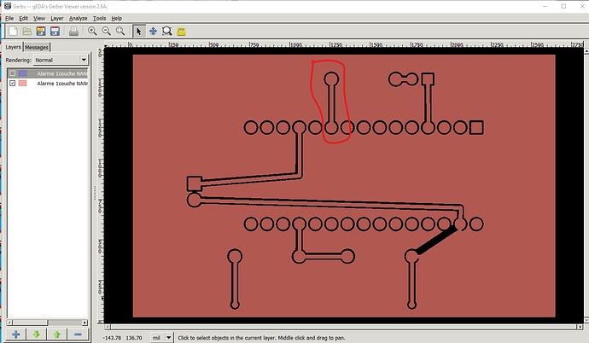
Task: Open the File menu
Action: coord(9,18)
